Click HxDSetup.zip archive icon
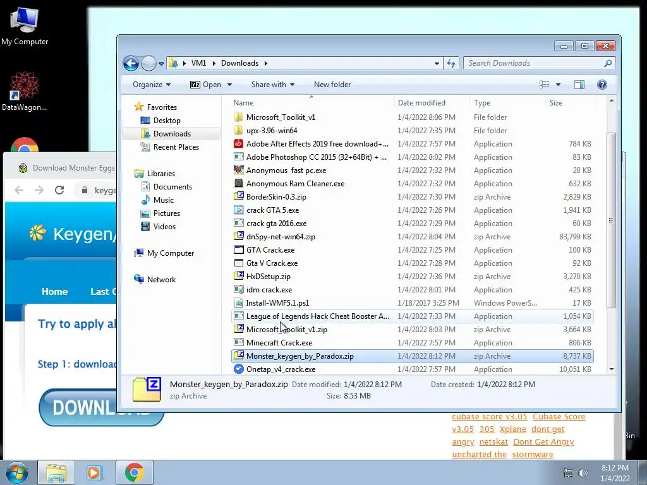 [238, 276]
